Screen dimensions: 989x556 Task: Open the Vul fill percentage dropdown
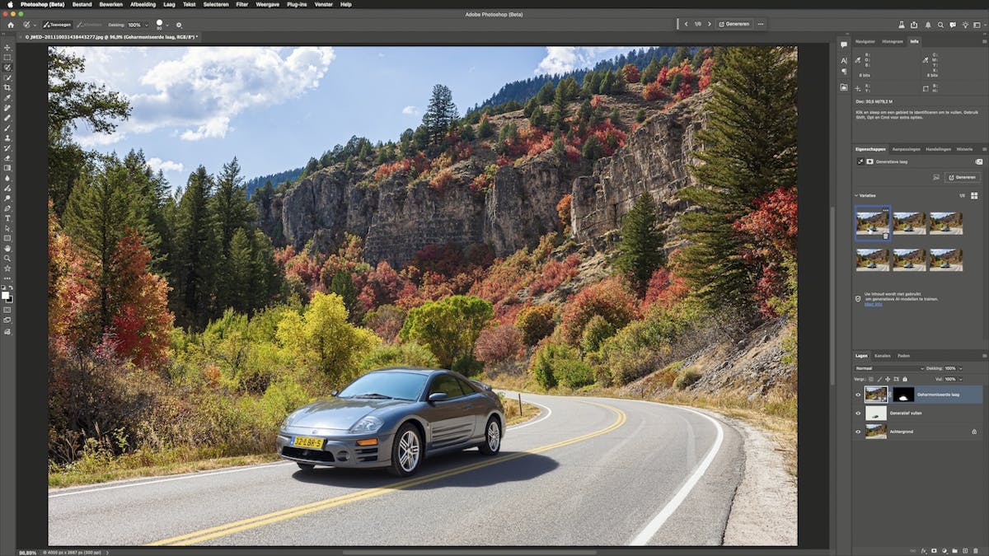pos(960,378)
